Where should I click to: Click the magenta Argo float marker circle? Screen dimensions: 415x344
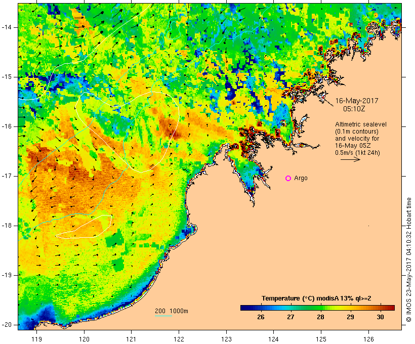288,179
